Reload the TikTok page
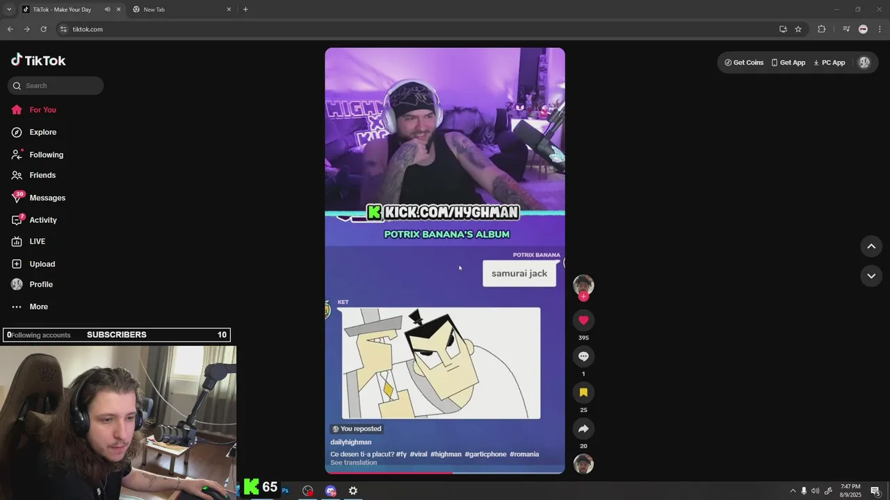 point(43,29)
